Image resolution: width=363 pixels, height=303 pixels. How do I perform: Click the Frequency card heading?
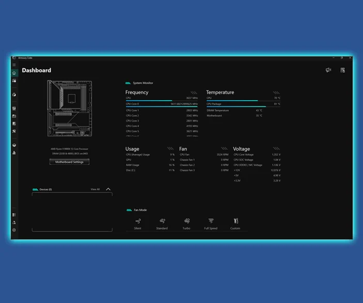(137, 92)
